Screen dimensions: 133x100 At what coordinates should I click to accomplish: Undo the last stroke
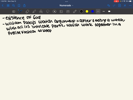click(109, 6)
